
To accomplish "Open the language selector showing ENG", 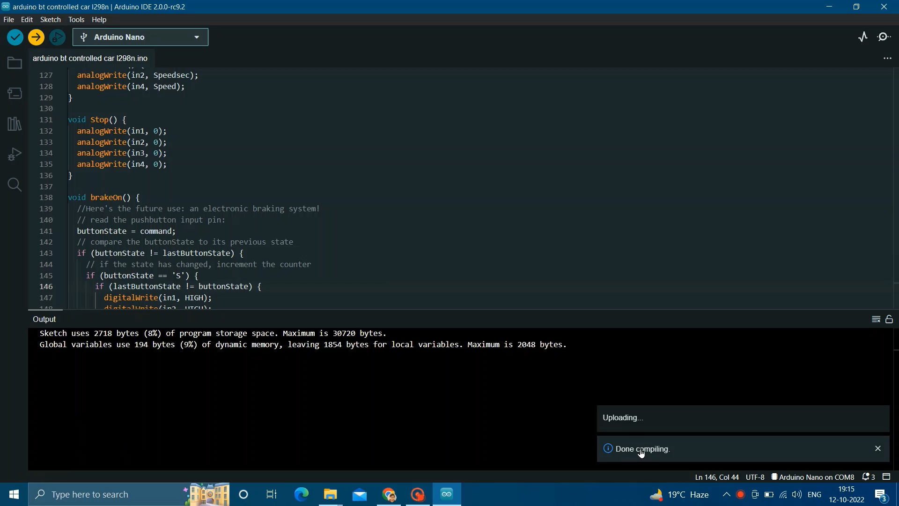I will click(x=815, y=494).
